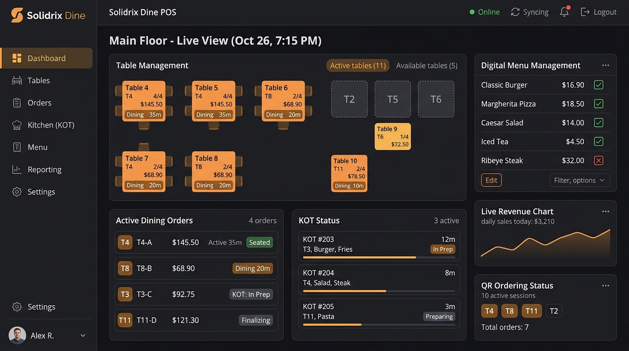Viewport: 629px width, 351px height.
Task: Open the "Filter, options" dropdown
Action: 579,180
